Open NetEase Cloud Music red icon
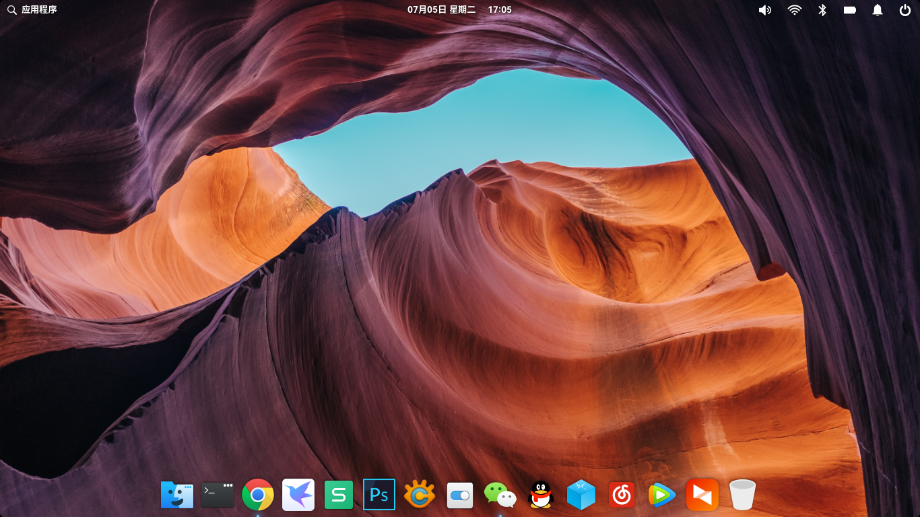Image resolution: width=920 pixels, height=517 pixels. coord(622,495)
